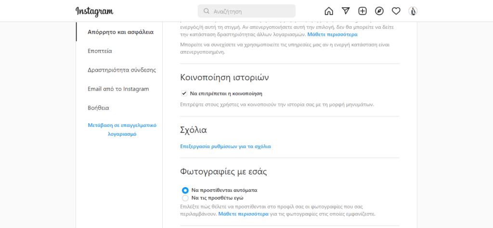
Task: Open direct messages paper plane icon
Action: (x=346, y=11)
